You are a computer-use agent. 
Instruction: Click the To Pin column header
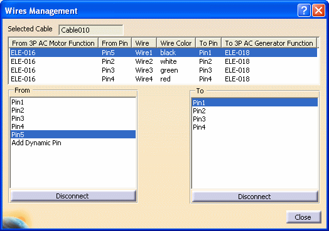[208, 43]
